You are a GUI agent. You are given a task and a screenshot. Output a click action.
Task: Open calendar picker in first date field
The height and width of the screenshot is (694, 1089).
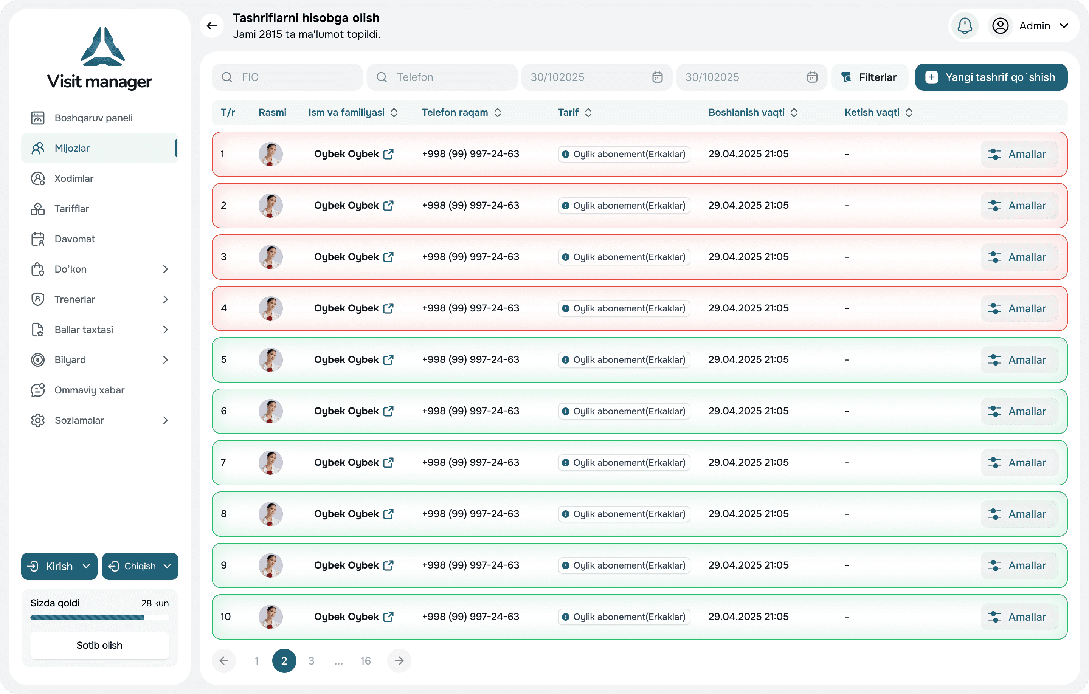tap(657, 77)
